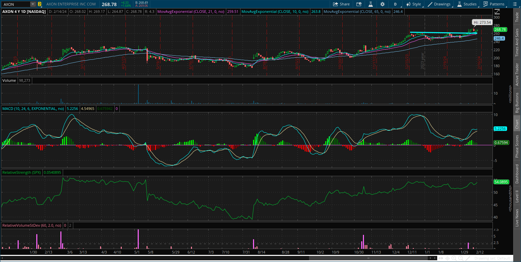Open the Big Buttons side tab
521x262 pixels.
517,102
